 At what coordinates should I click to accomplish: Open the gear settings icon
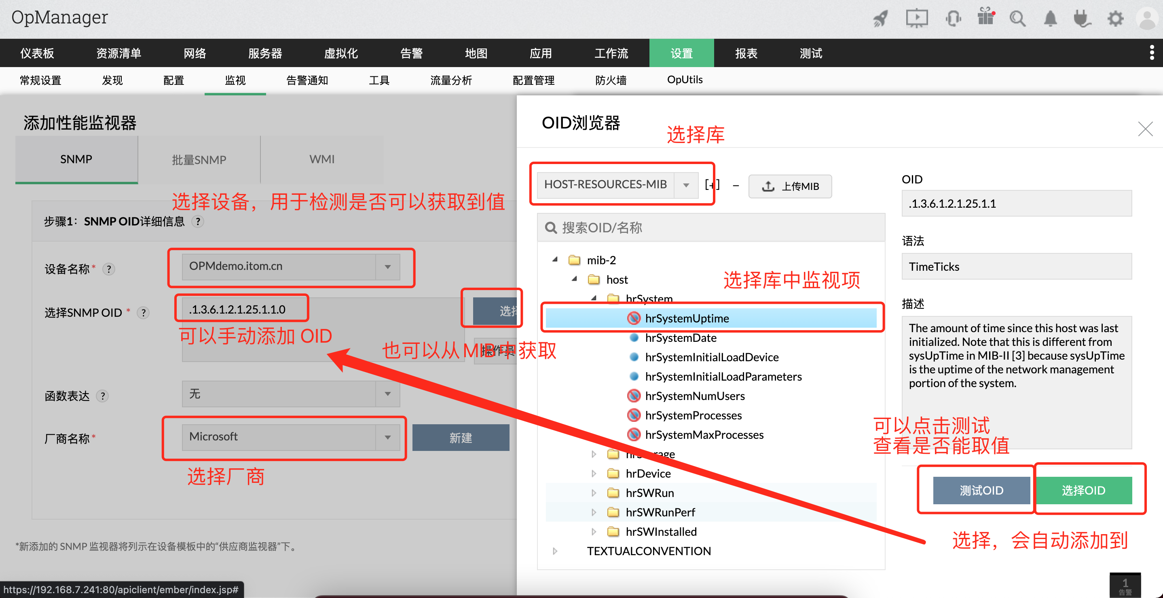(x=1115, y=19)
